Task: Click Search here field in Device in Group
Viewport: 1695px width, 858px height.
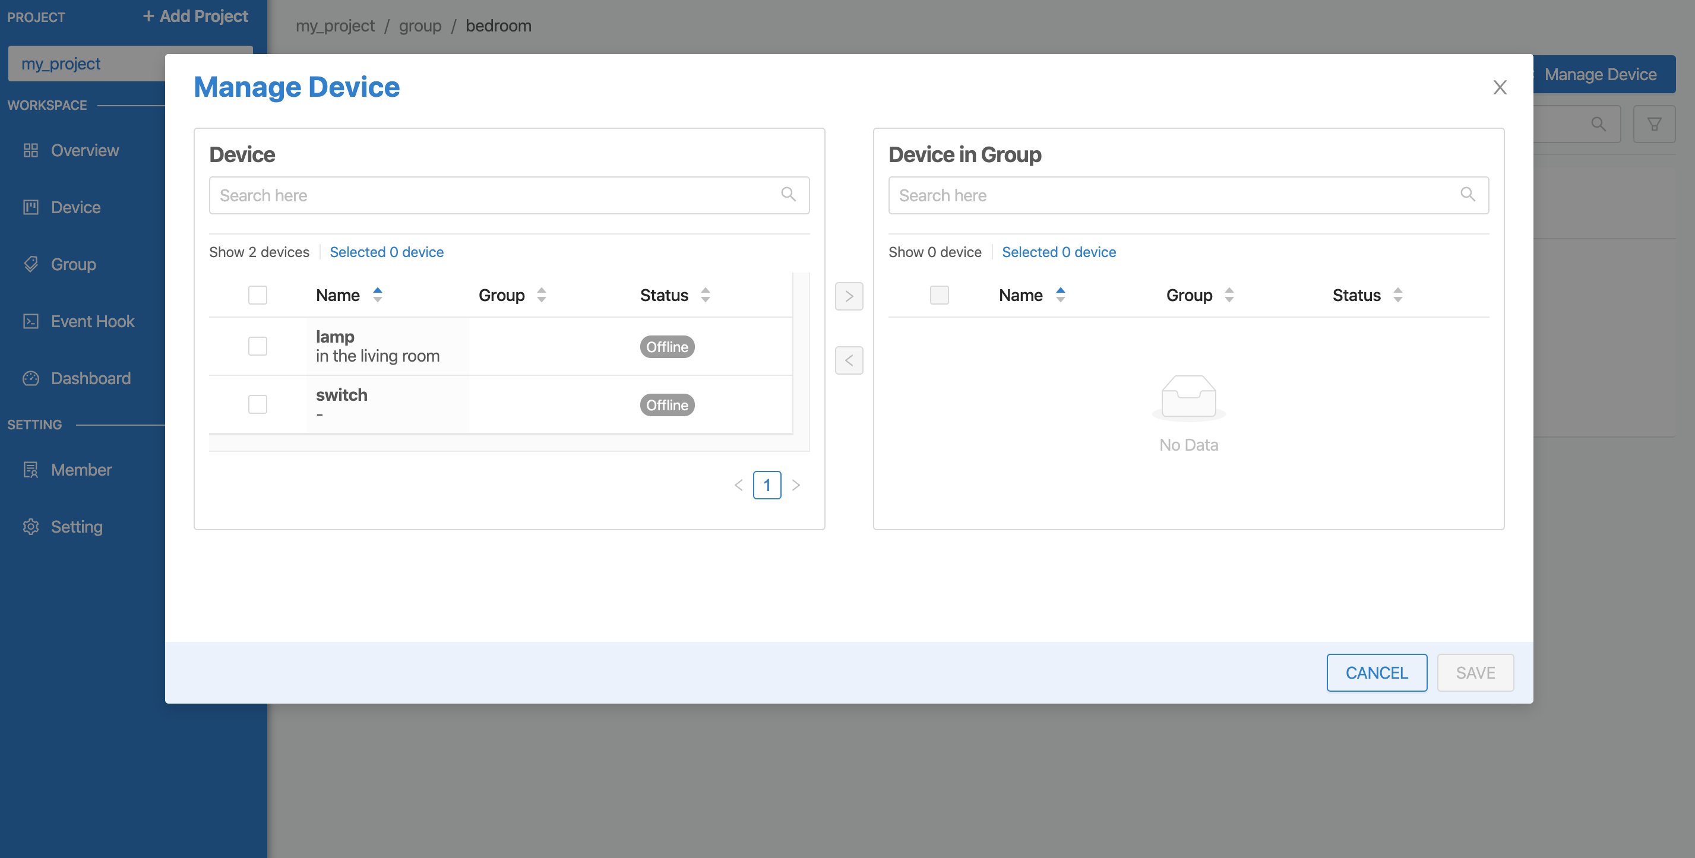Action: pyautogui.click(x=1188, y=195)
